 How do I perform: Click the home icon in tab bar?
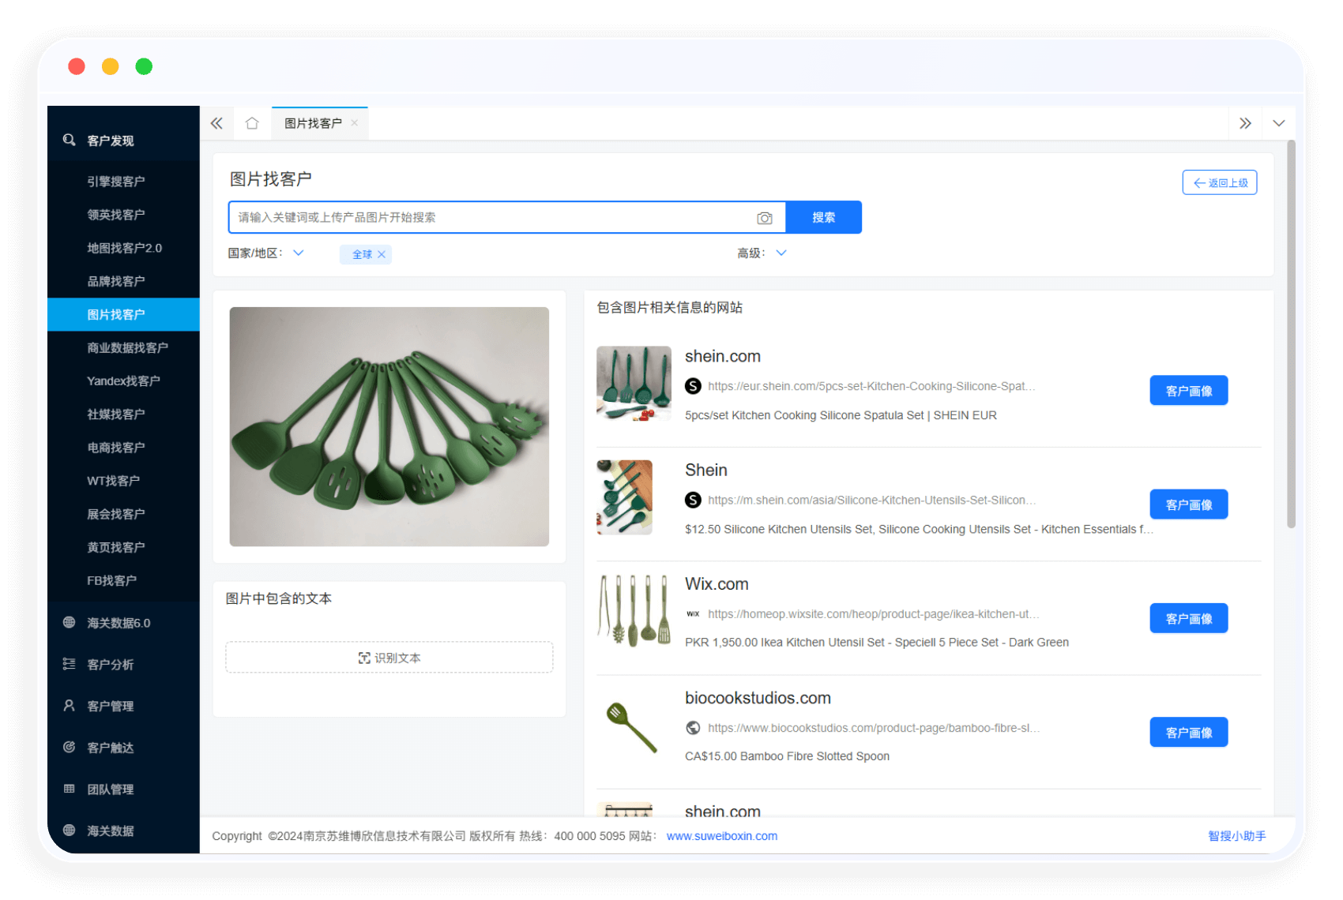click(252, 123)
